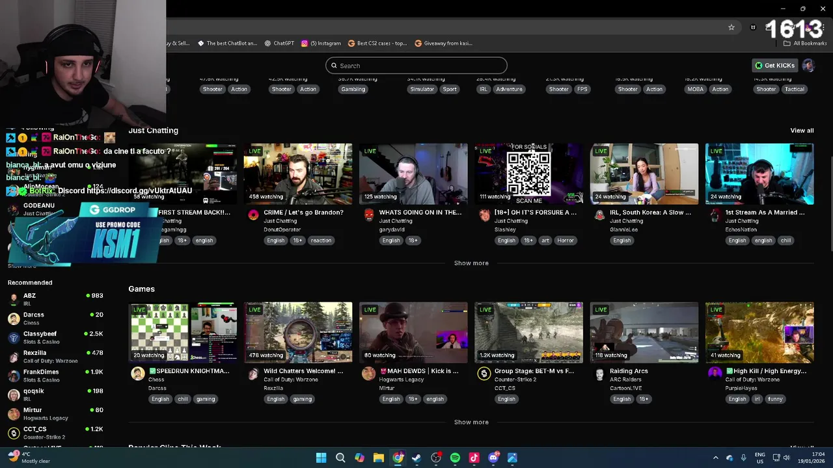Open FrankDimes' avatar in Recommended sidebar
Image resolution: width=833 pixels, height=468 pixels.
pyautogui.click(x=14, y=376)
